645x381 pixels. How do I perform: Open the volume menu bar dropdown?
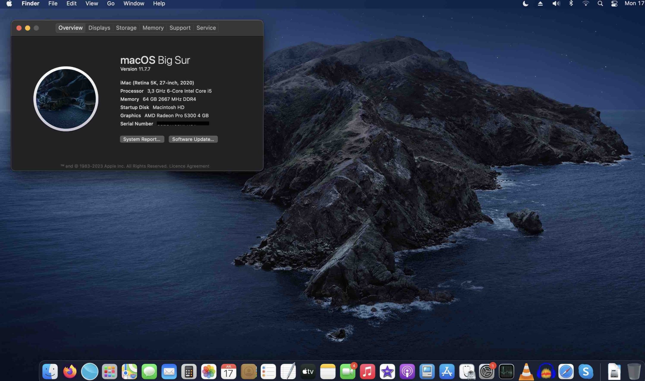click(556, 4)
